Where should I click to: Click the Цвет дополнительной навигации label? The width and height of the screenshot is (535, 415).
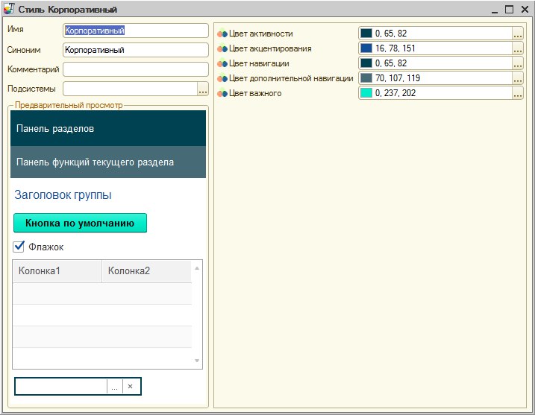291,78
